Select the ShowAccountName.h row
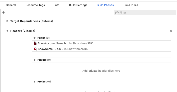This screenshot has width=177, height=92. coord(101,43)
